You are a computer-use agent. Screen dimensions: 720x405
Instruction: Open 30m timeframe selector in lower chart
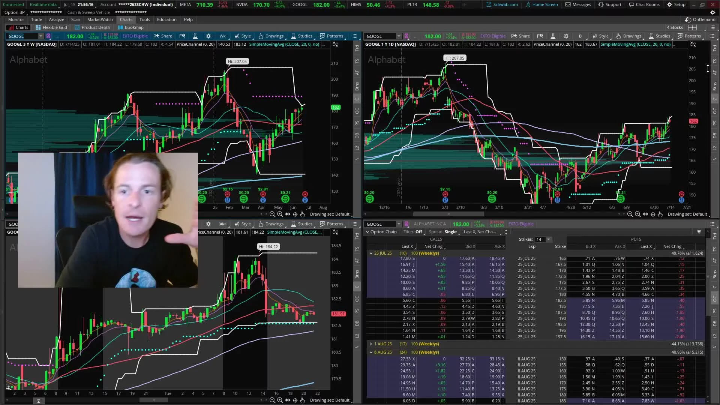(x=222, y=224)
